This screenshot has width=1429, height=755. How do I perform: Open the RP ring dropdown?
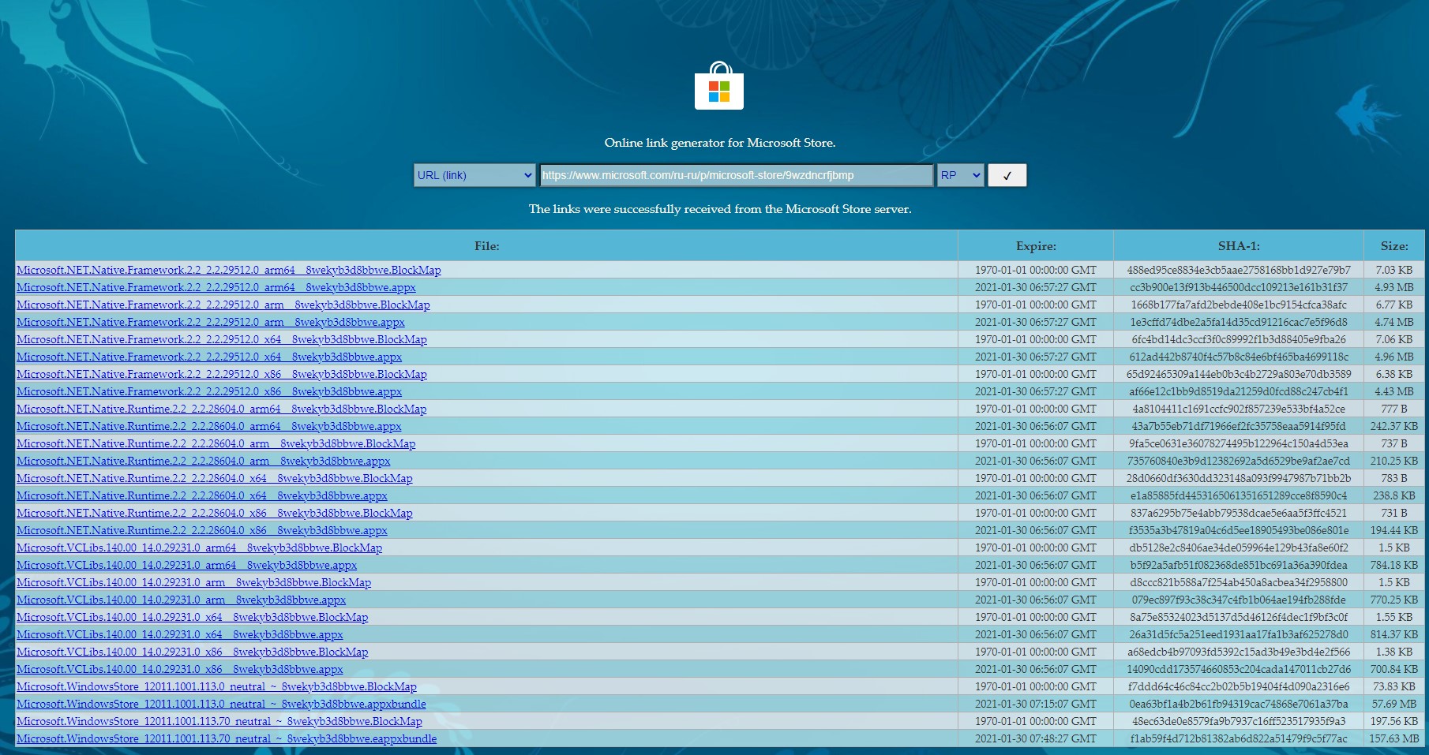(961, 175)
